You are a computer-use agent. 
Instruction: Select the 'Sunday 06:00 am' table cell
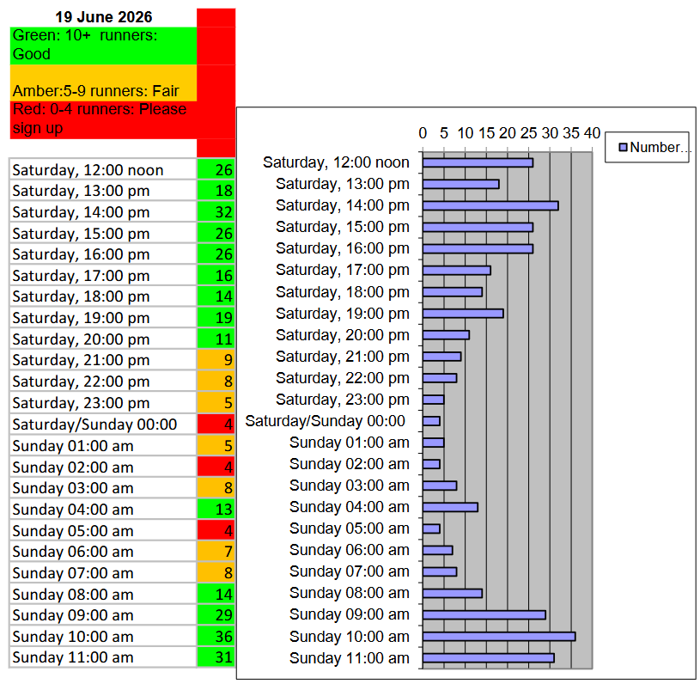pyautogui.click(x=103, y=552)
